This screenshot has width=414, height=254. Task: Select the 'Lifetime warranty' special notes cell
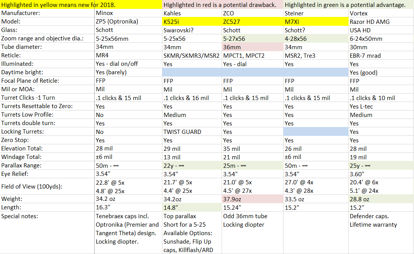(x=381, y=224)
